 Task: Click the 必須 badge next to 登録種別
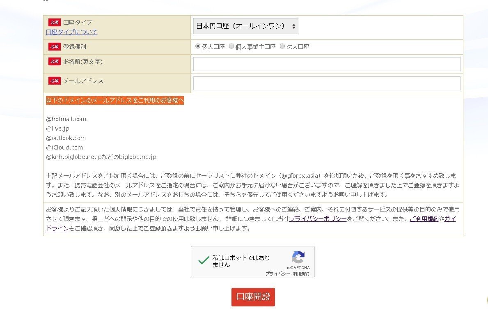54,47
